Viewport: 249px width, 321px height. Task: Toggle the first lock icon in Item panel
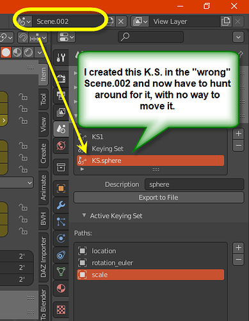[23, 97]
